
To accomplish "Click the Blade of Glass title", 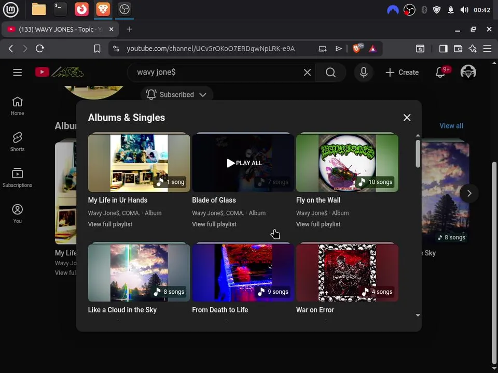I will [214, 200].
